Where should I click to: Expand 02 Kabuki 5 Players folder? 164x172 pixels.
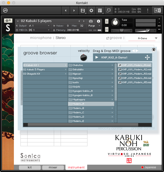coord(45,70)
